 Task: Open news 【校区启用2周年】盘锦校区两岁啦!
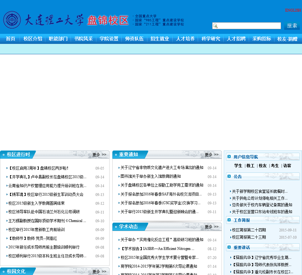(x=38, y=168)
